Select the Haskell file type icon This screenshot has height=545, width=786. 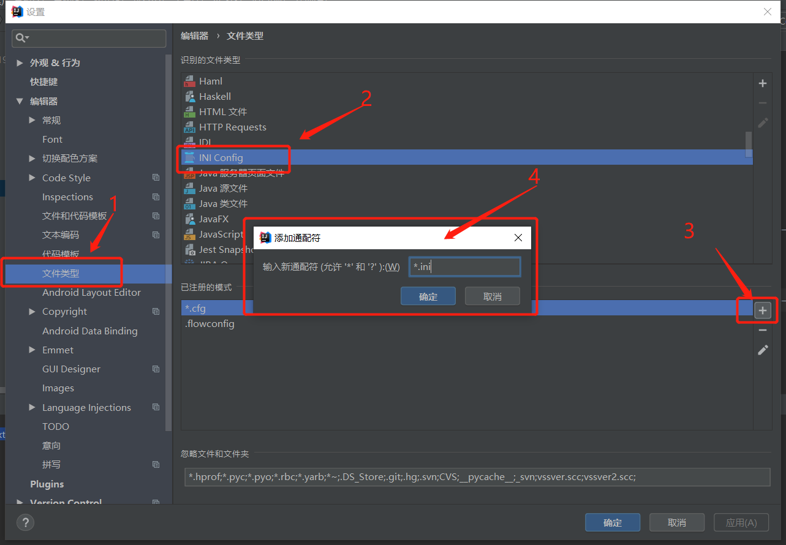point(190,97)
